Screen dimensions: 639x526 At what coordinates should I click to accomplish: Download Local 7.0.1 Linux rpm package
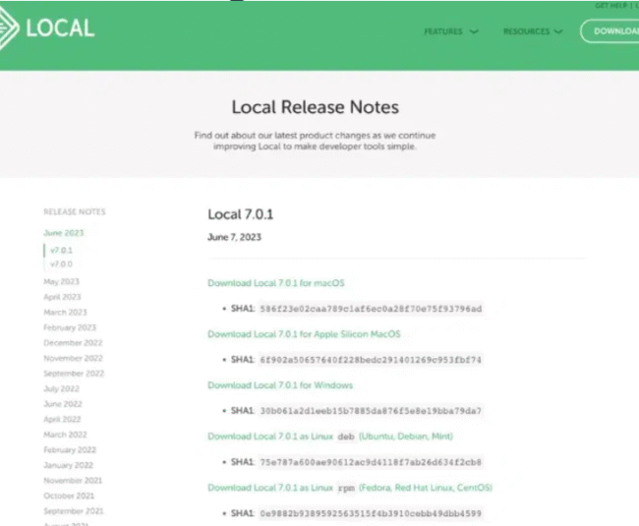tap(350, 488)
